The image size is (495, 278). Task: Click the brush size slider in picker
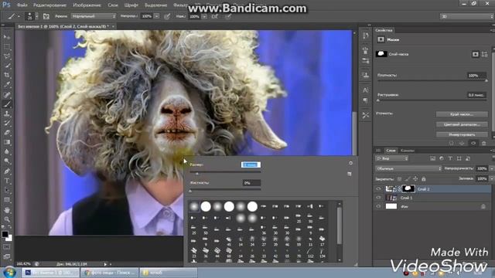[x=225, y=172]
